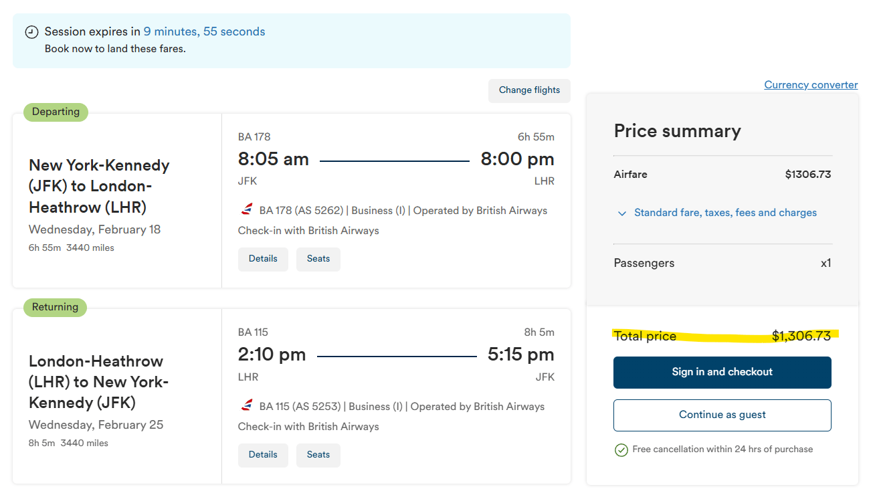Click the British Airways logo for BA 115
The image size is (875, 499).
pyautogui.click(x=247, y=406)
